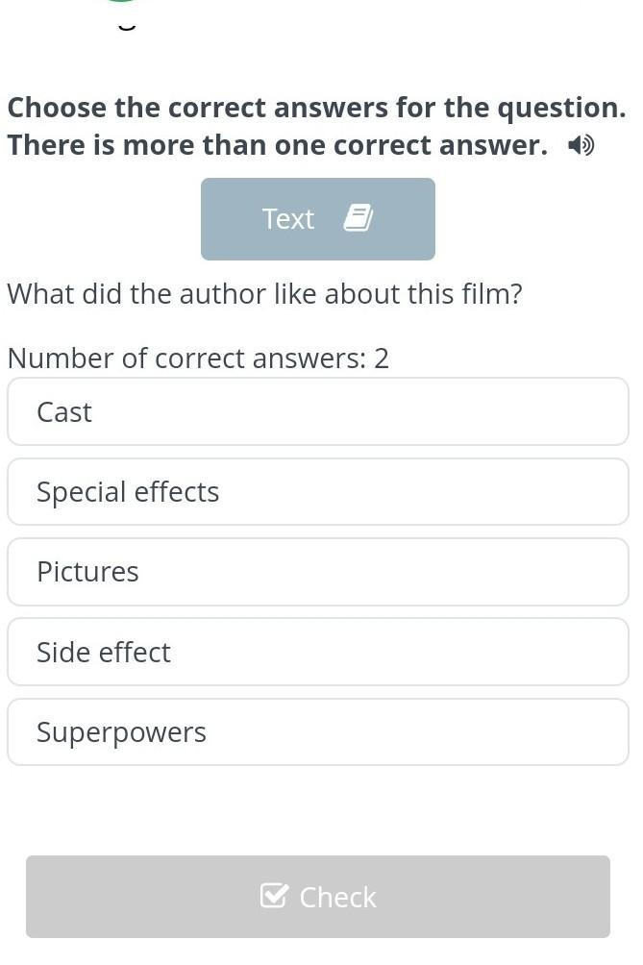The width and height of the screenshot is (643, 965).
Task: Click the question "What did the author like"
Action: pos(264,293)
